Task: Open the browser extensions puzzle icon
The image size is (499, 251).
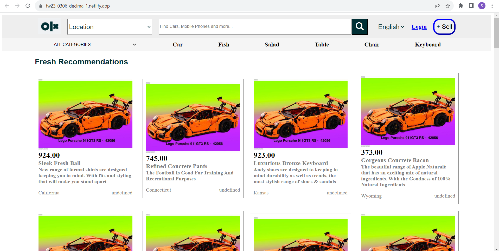Action: tap(460, 6)
